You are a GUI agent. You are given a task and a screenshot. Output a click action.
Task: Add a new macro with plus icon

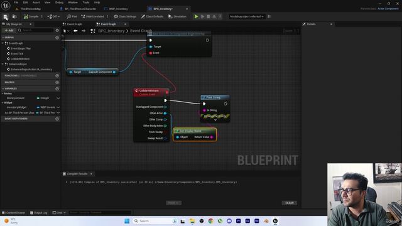[57, 82]
